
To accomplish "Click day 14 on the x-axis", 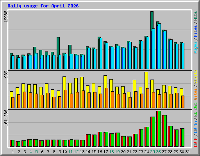I will click(88, 152).
